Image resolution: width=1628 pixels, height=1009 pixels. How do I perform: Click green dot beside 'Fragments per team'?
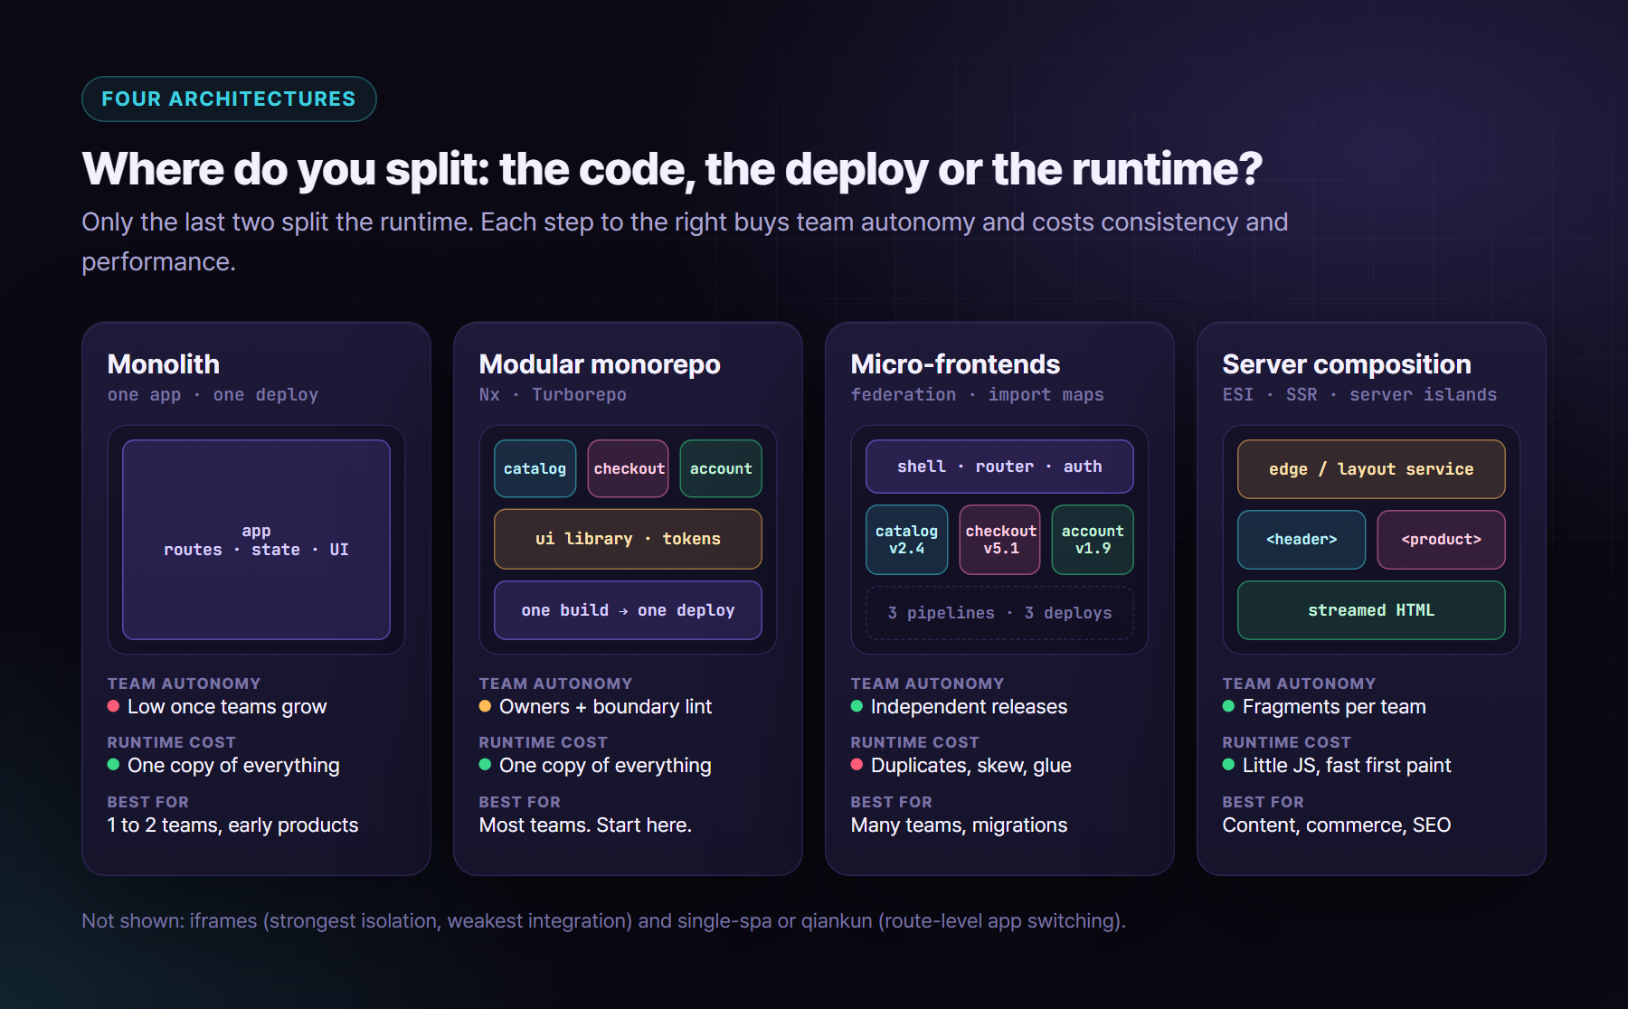coord(1228,706)
